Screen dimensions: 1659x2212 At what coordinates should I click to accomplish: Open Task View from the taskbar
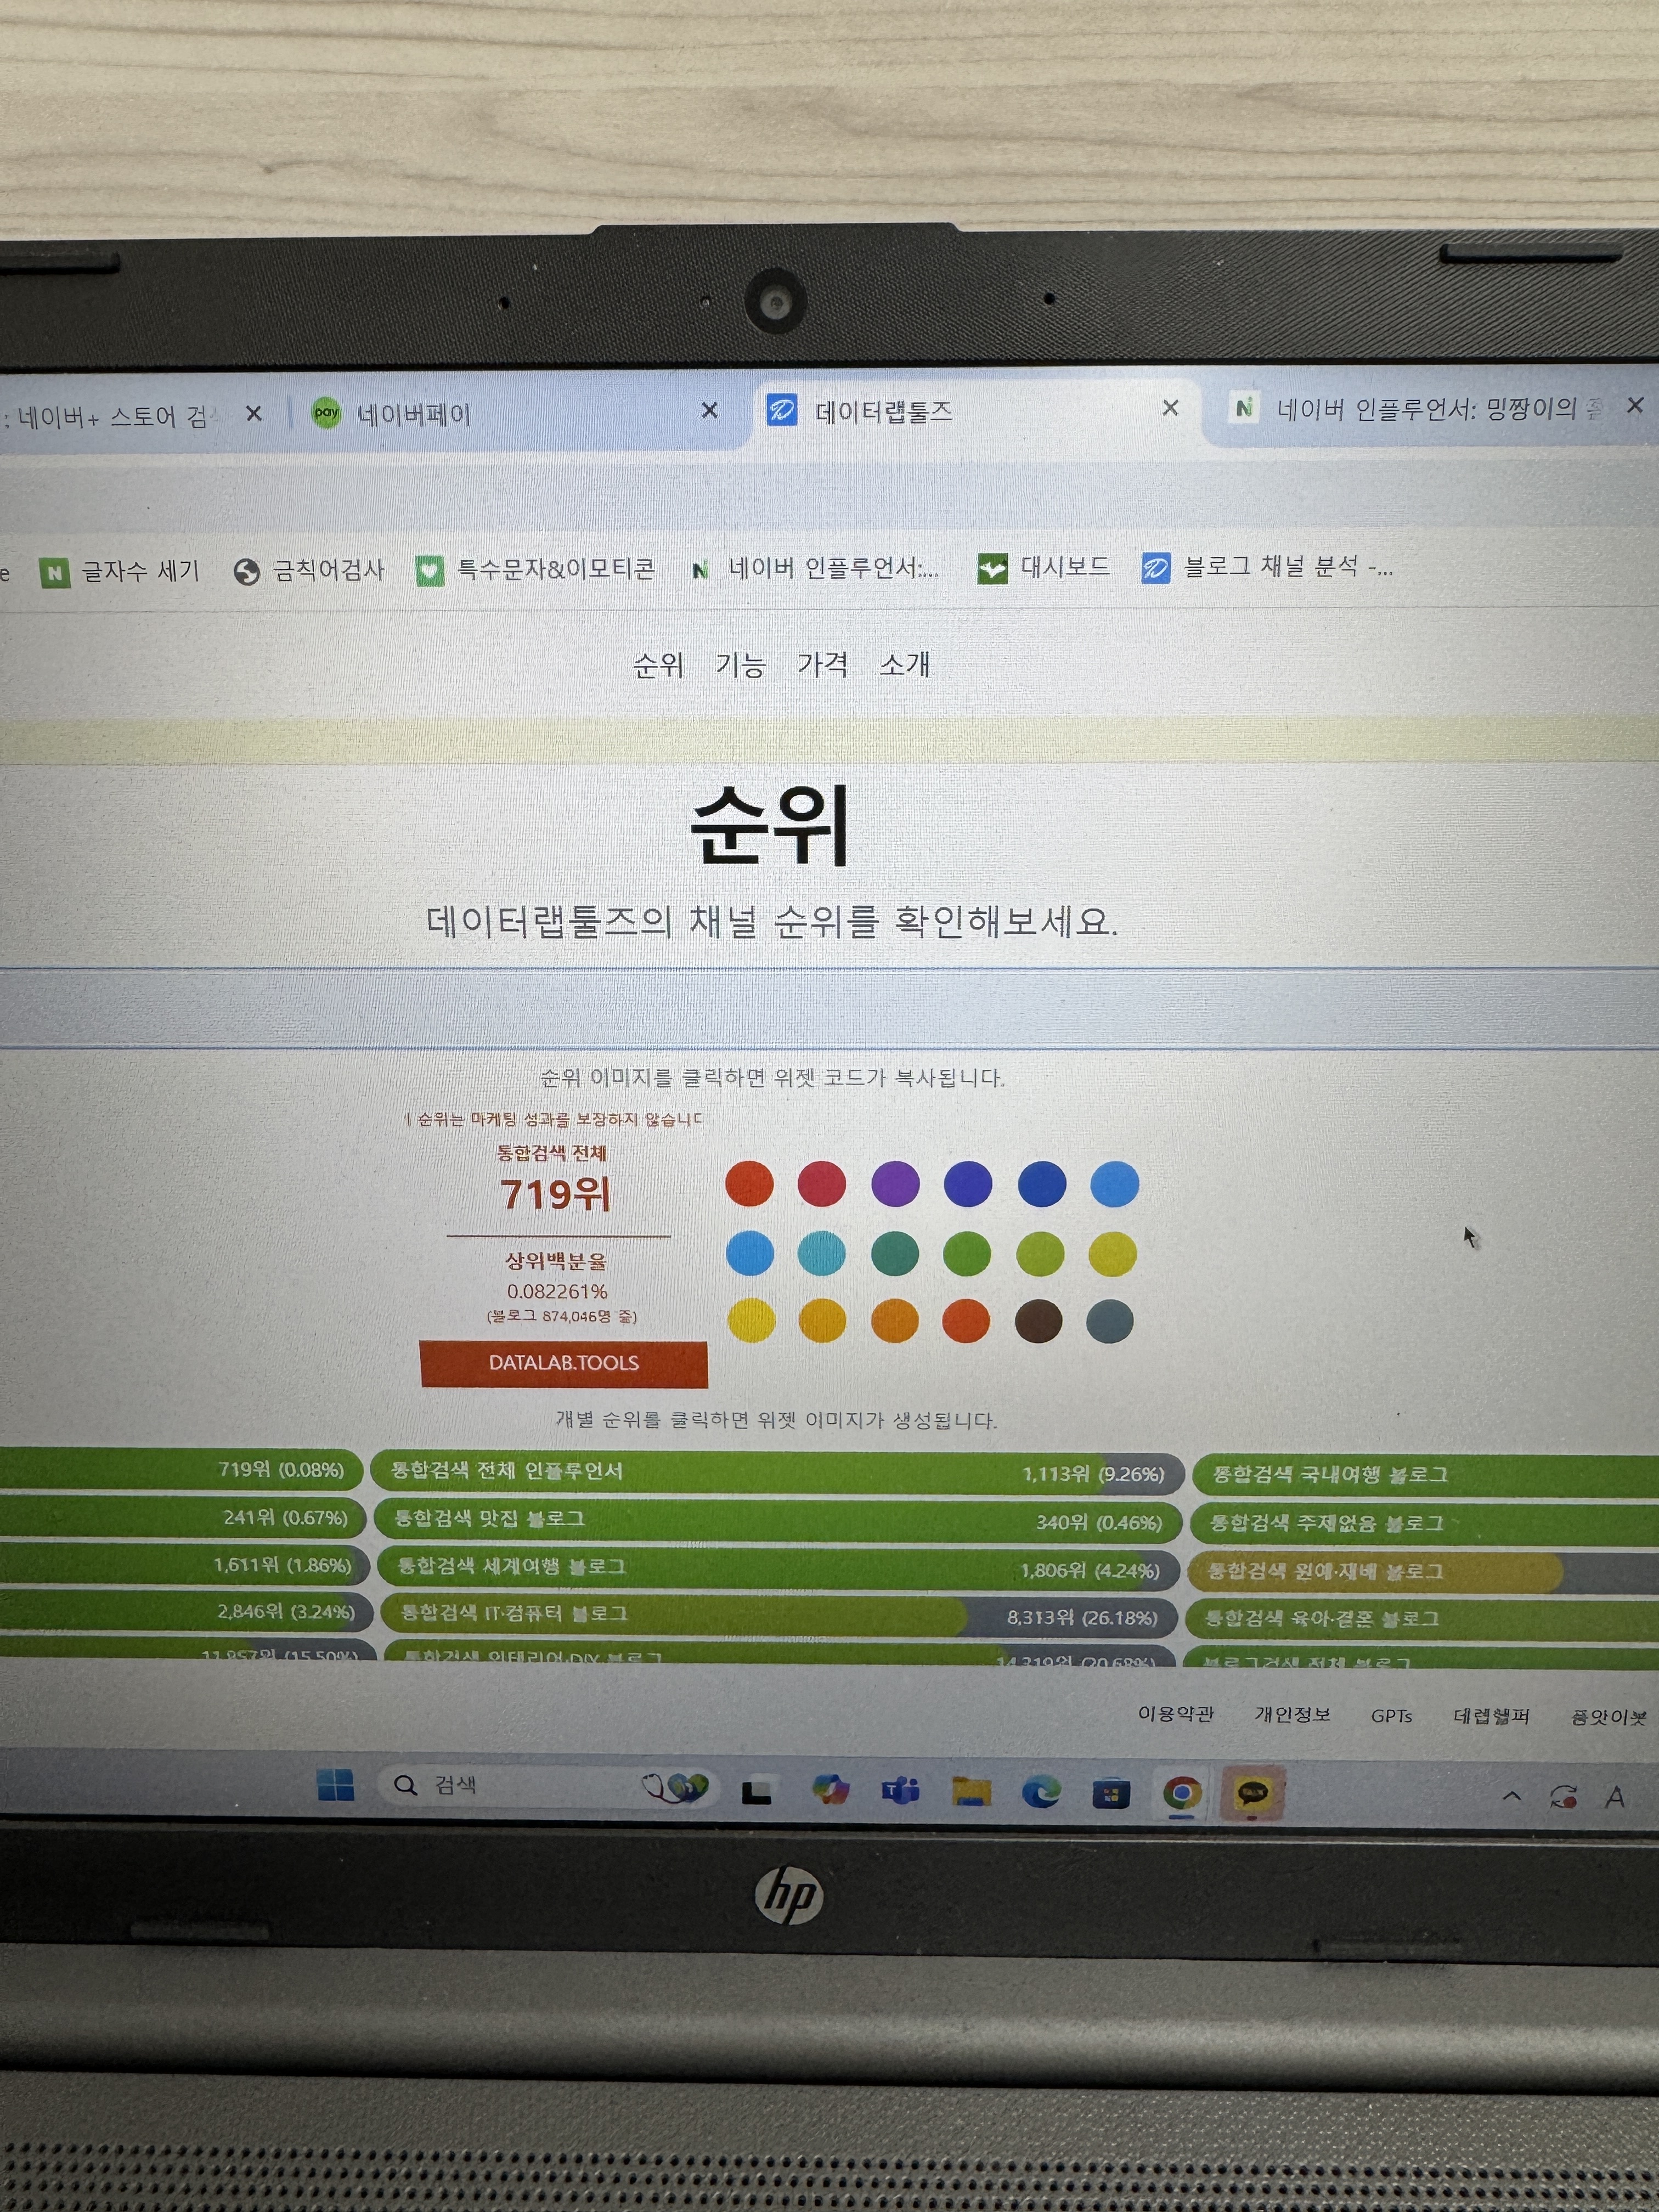tap(757, 1790)
